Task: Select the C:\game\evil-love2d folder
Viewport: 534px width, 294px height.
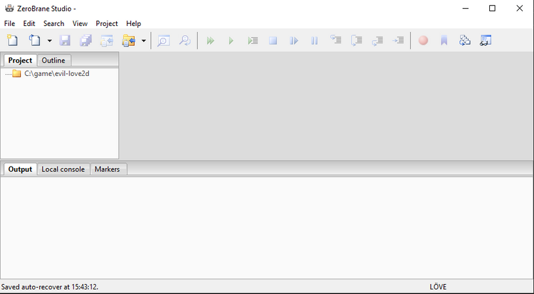Action: (57, 73)
